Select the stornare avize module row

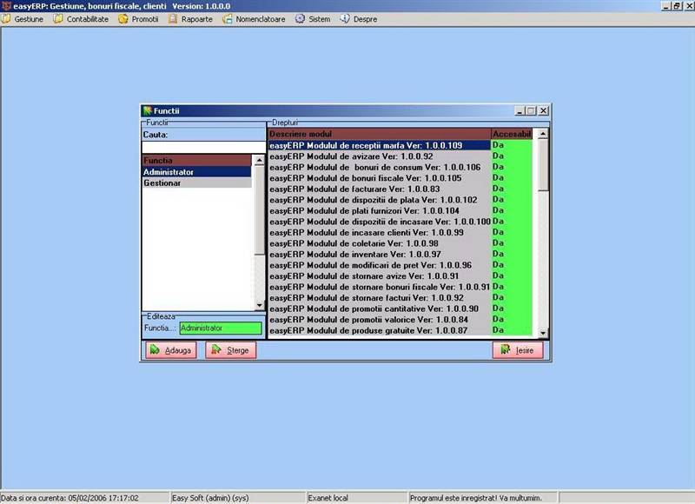click(x=380, y=275)
